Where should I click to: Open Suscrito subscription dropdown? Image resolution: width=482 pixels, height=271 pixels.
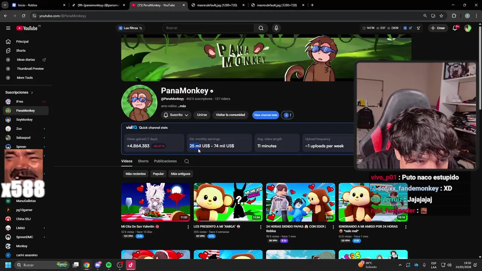(176, 115)
